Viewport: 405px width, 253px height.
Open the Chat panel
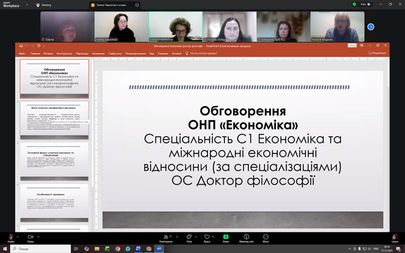(x=189, y=237)
